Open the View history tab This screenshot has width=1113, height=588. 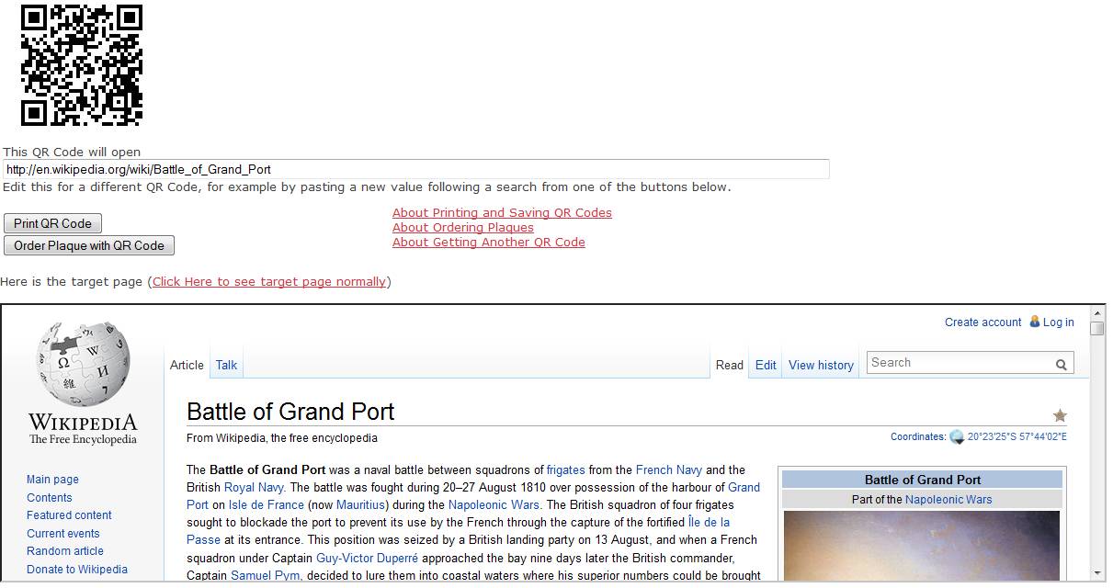821,365
